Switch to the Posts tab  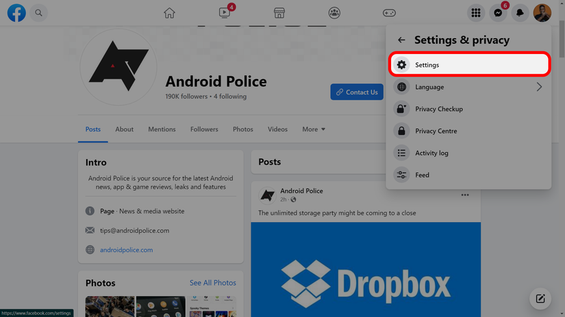tap(93, 129)
